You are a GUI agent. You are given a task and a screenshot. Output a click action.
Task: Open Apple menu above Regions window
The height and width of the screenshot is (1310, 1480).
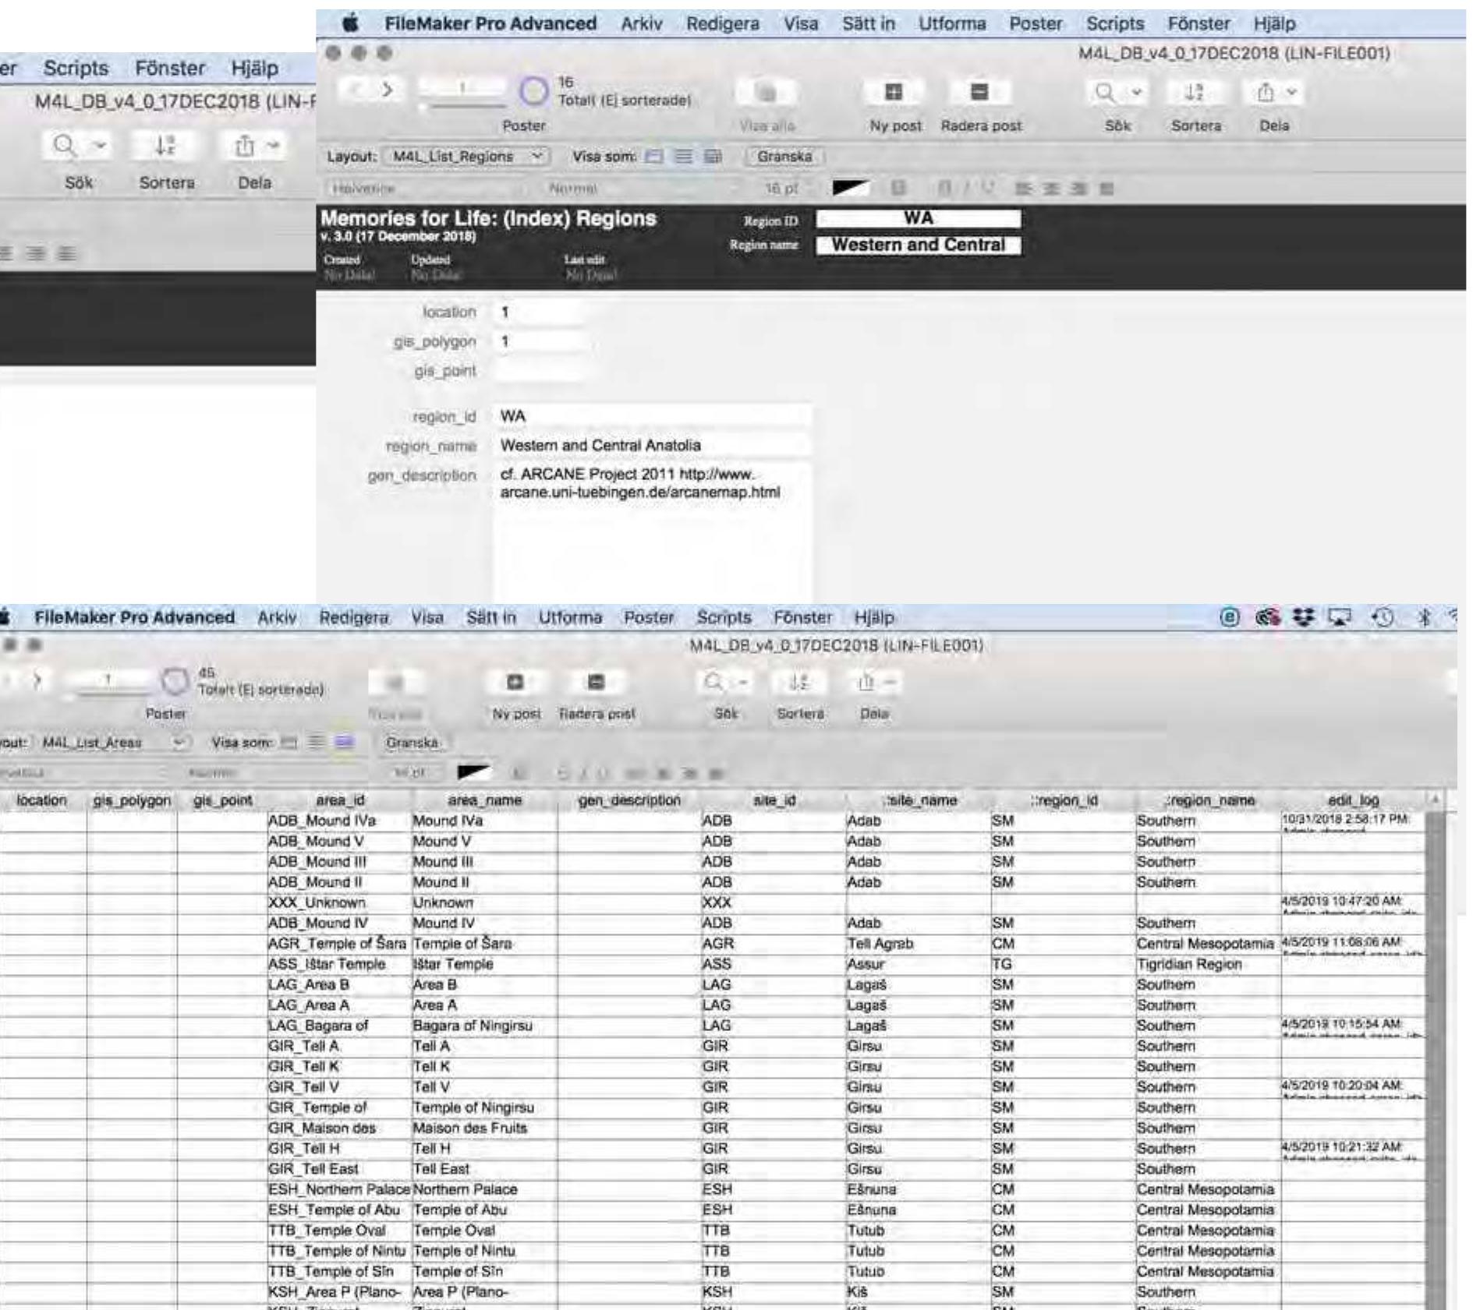(x=352, y=24)
